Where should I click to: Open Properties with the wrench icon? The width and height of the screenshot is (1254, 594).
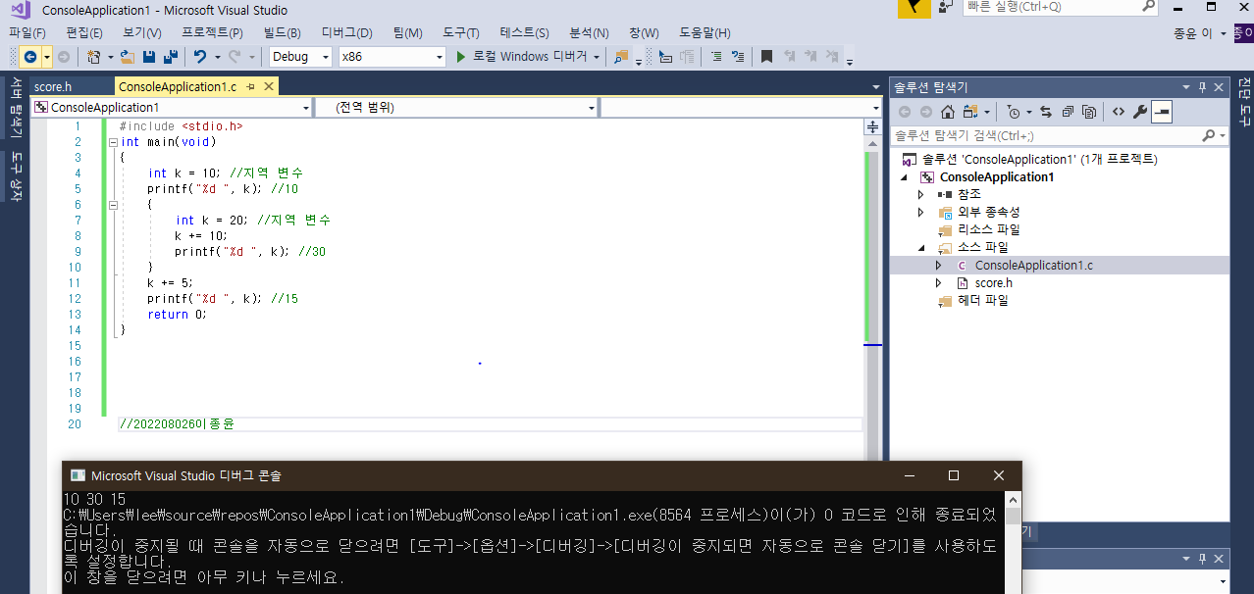coord(1140,112)
